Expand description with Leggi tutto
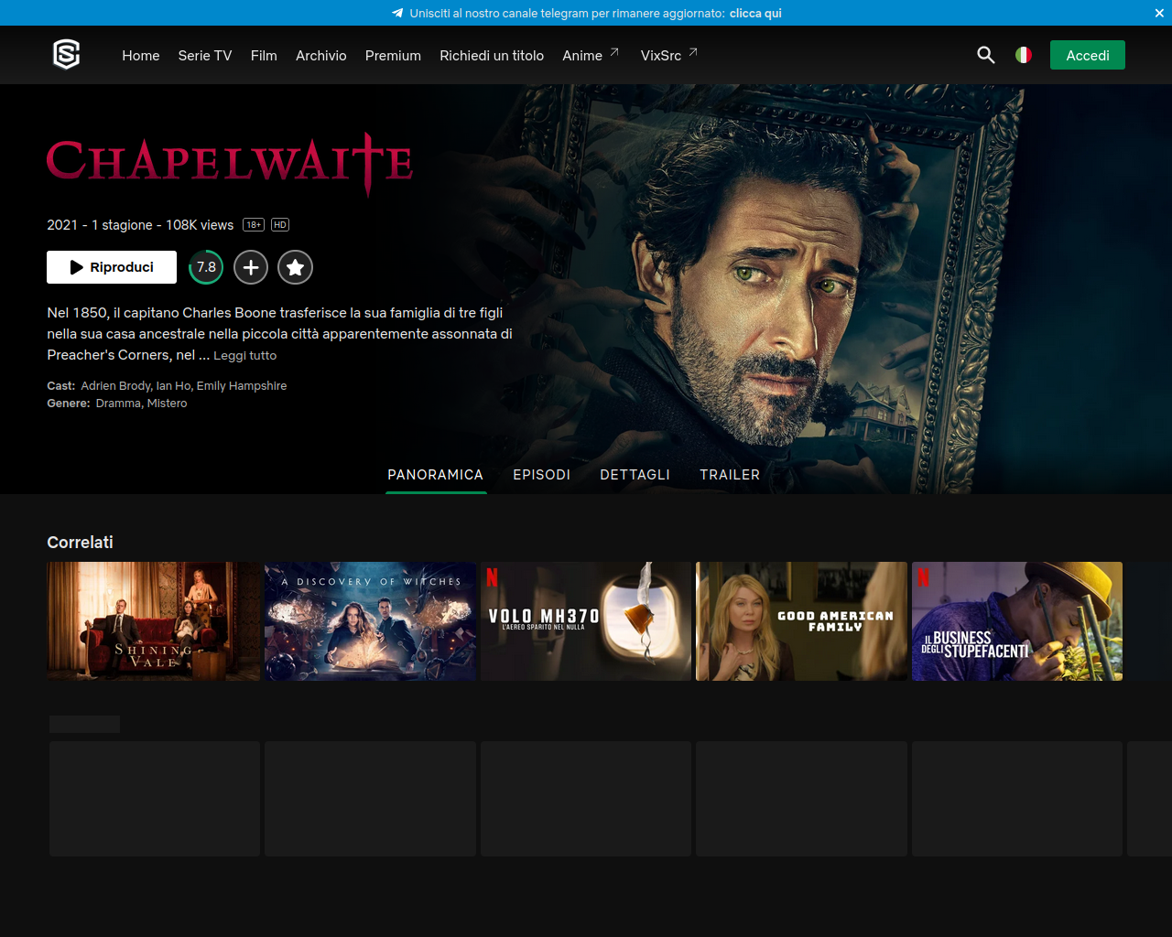Screen dimensions: 1172x937 tap(245, 356)
